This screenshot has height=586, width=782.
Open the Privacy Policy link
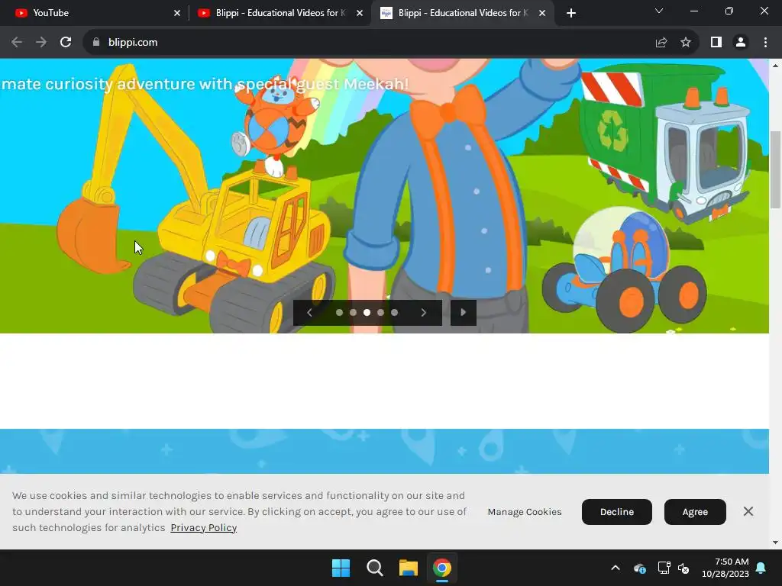(203, 528)
